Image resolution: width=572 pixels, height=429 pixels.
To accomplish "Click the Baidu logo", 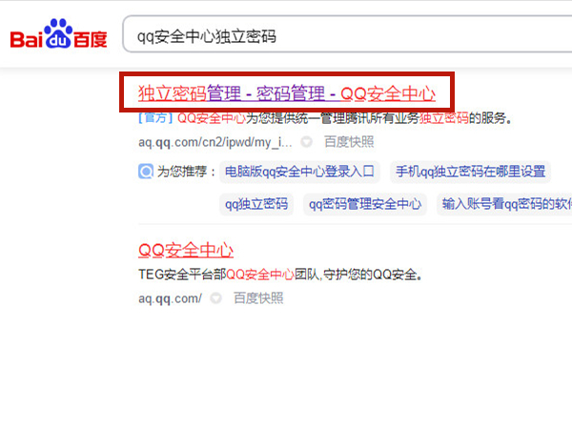I will [x=59, y=33].
